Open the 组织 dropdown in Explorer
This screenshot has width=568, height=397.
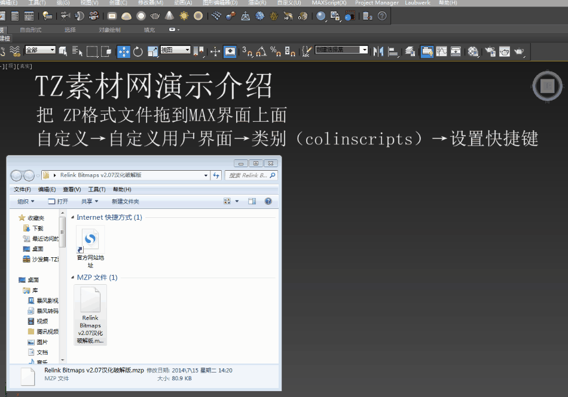click(x=26, y=201)
